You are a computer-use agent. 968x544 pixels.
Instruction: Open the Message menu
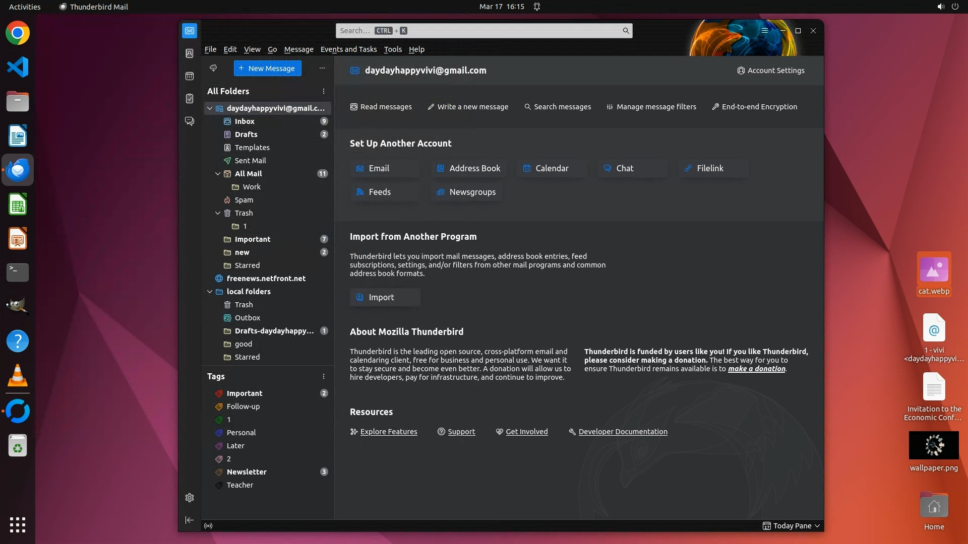[298, 49]
